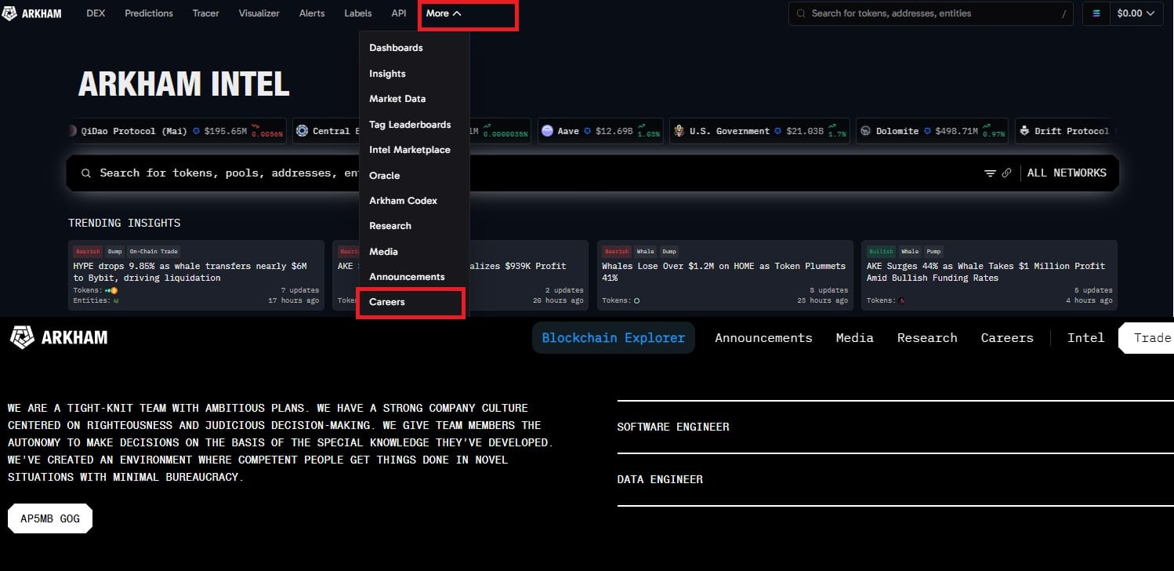Screen dimensions: 1174x571
Task: Open Predictions in the top navigation
Action: (149, 13)
